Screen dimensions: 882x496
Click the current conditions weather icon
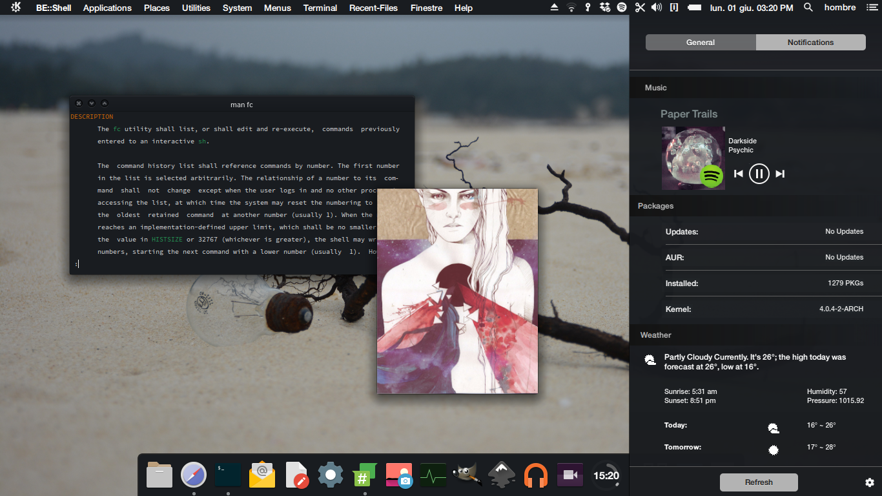pyautogui.click(x=650, y=360)
